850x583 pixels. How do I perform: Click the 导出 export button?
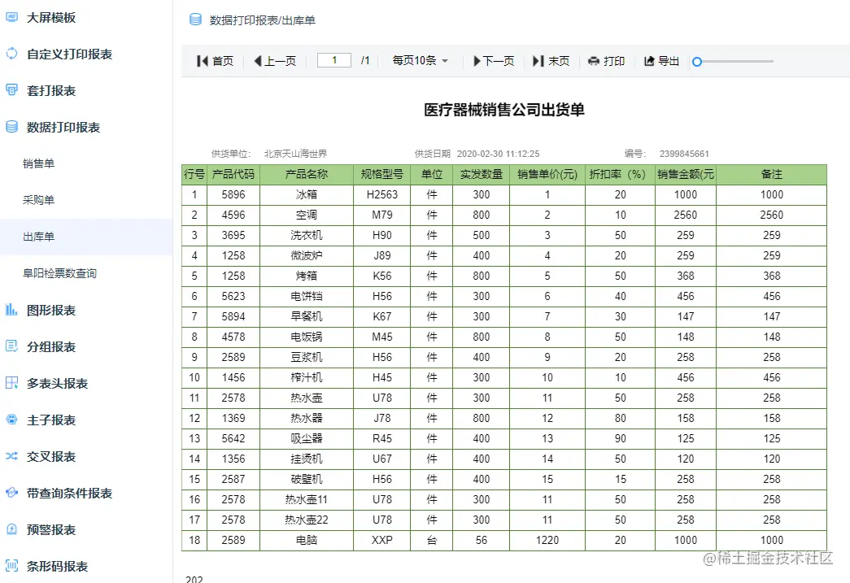(x=661, y=61)
